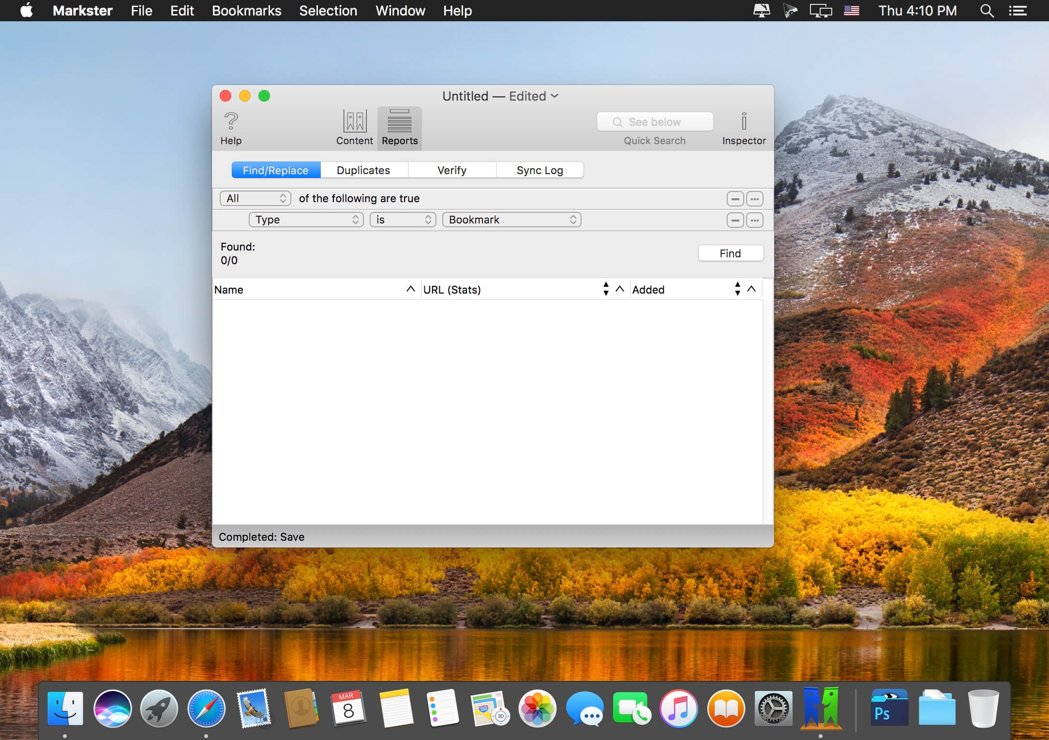Switch to the Verify tab
The image size is (1049, 740).
point(451,170)
